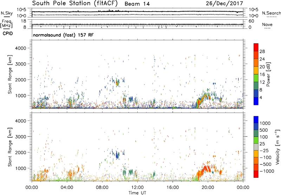The width and height of the screenshot is (281, 195).
Task: Click the '60' Nave axis tick
Action: (x=251, y=21)
